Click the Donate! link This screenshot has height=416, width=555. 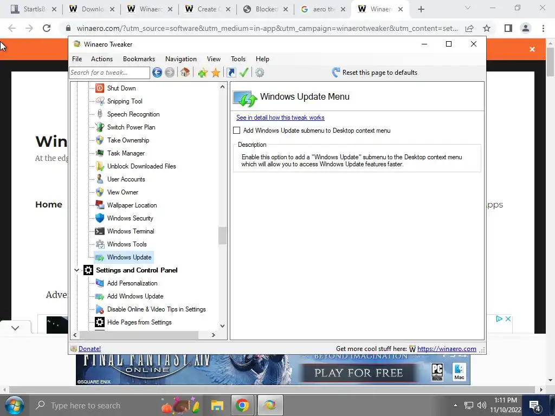click(x=89, y=349)
